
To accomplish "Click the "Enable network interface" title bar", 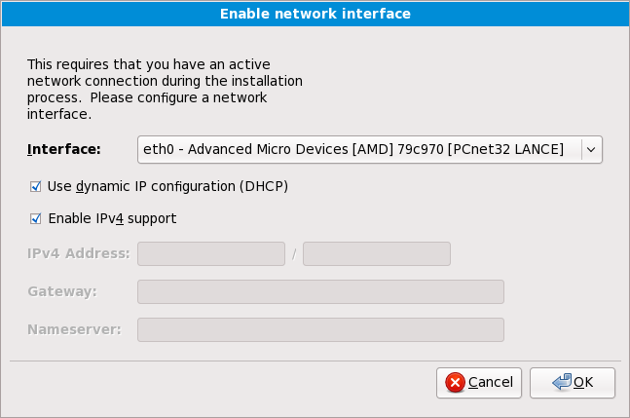I will tap(315, 14).
